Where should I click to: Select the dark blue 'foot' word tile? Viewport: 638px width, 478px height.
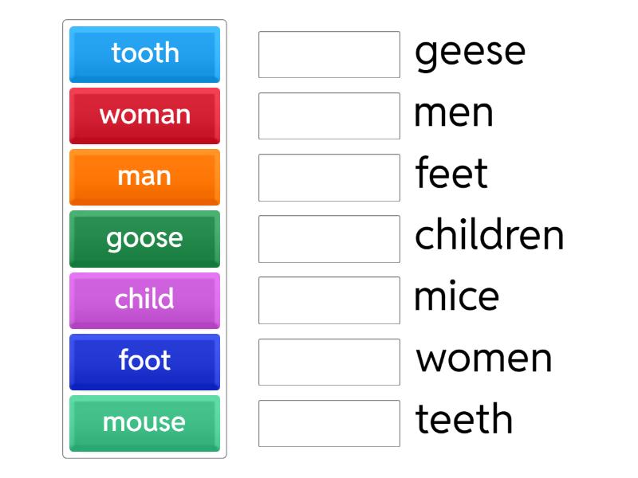click(x=144, y=362)
